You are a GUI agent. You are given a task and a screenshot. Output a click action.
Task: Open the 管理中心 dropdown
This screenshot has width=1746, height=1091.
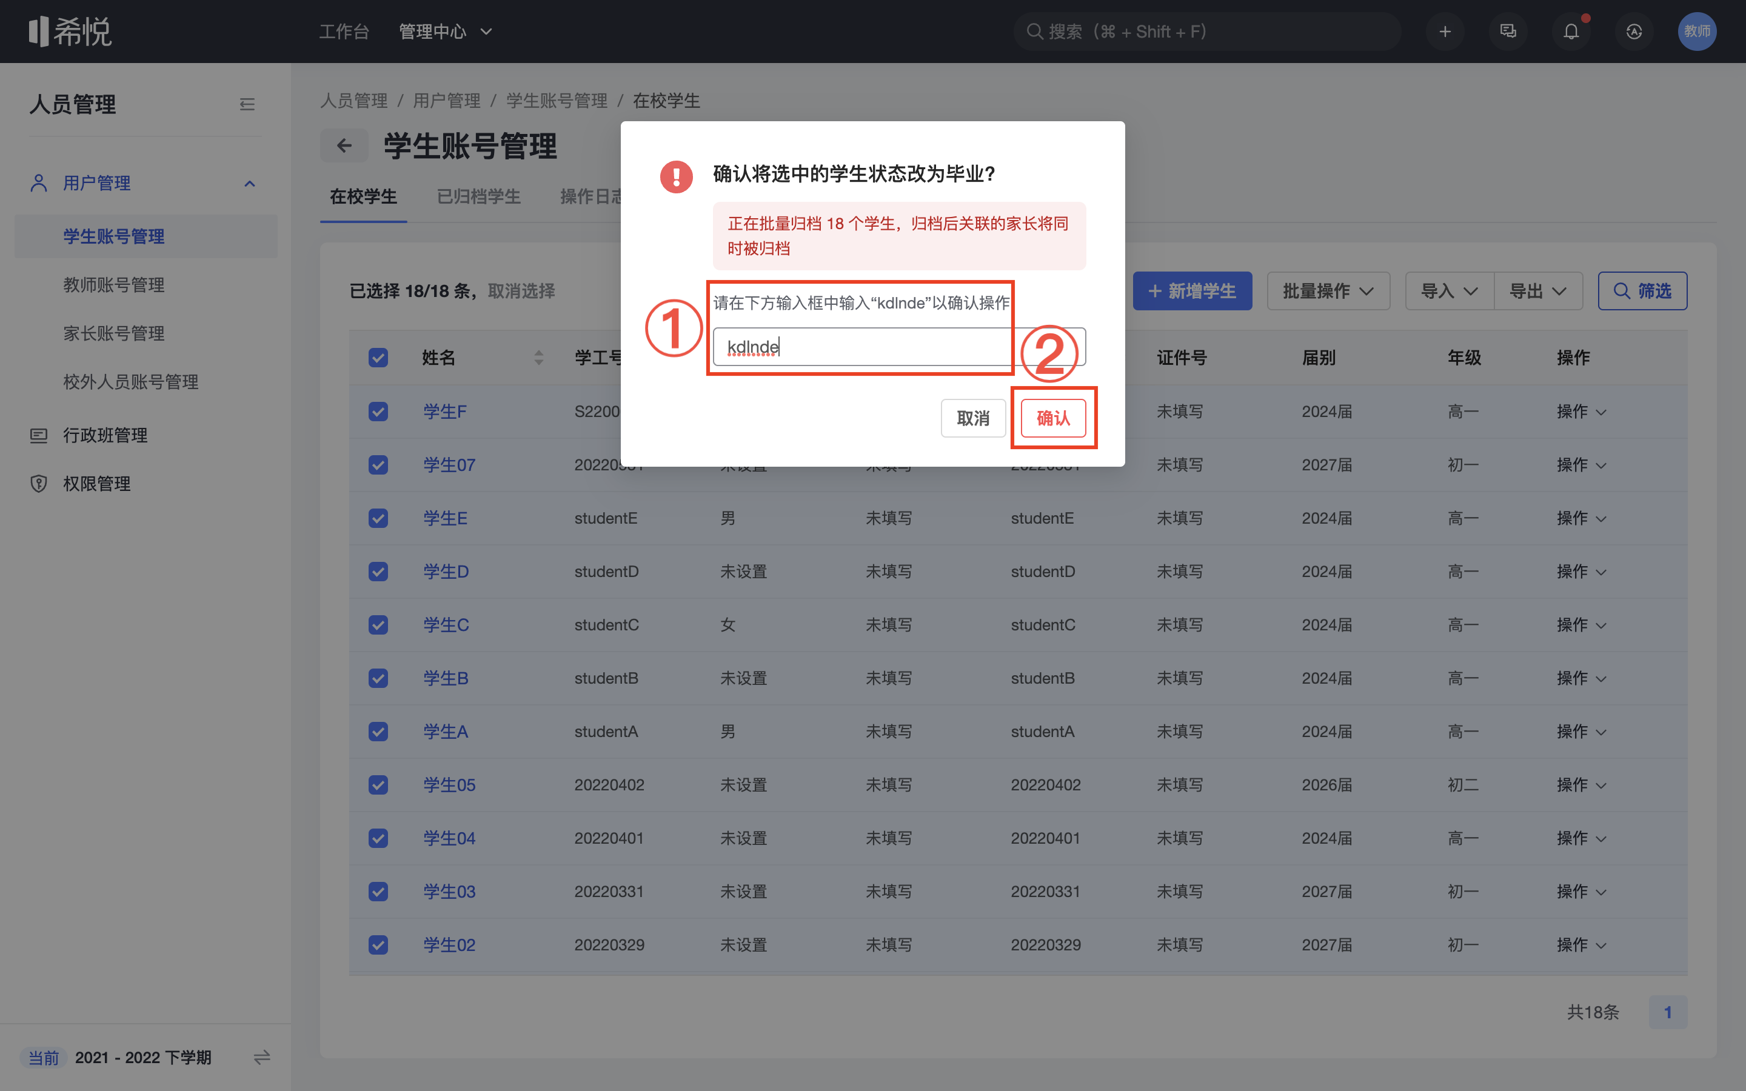point(445,32)
